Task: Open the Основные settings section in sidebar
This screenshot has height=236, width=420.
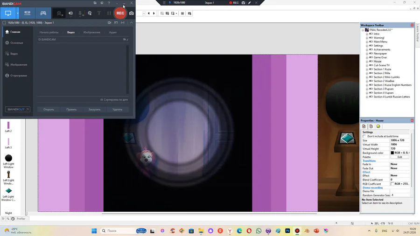Action: point(17,43)
